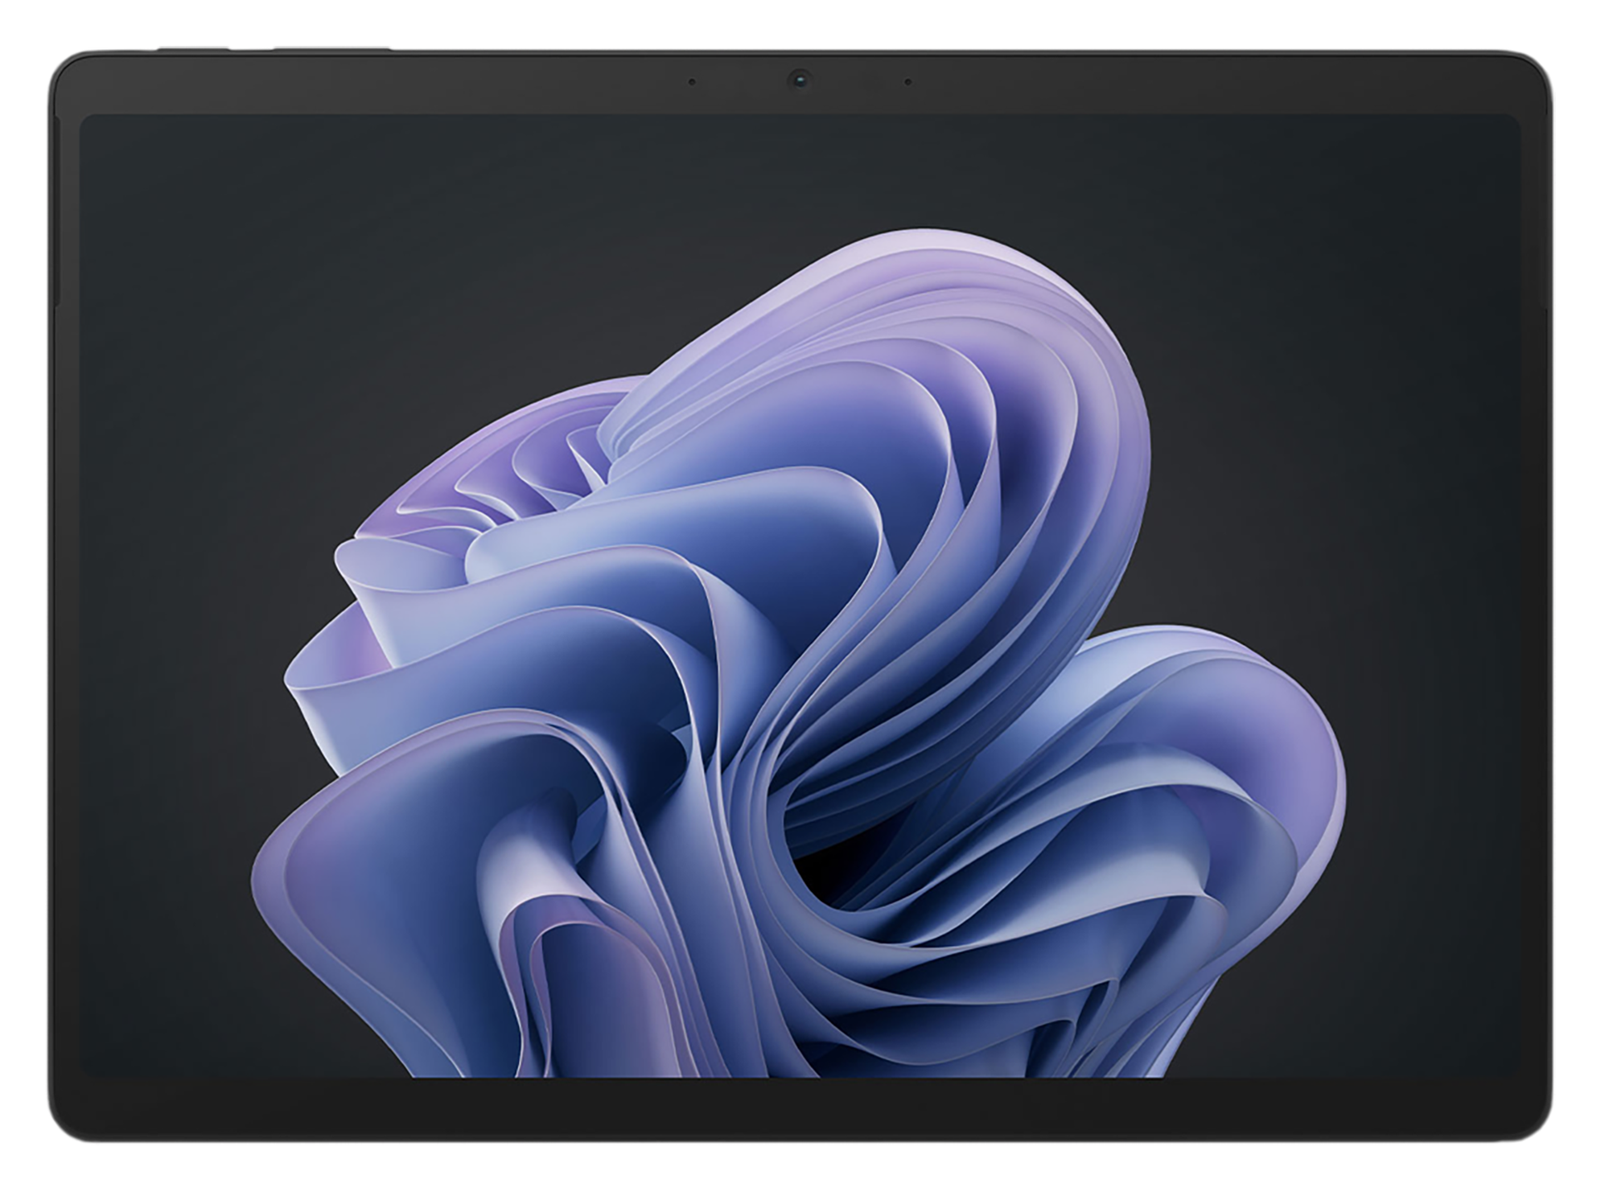Click the small sensor dot right of camera
1609x1200 pixels.
907,81
